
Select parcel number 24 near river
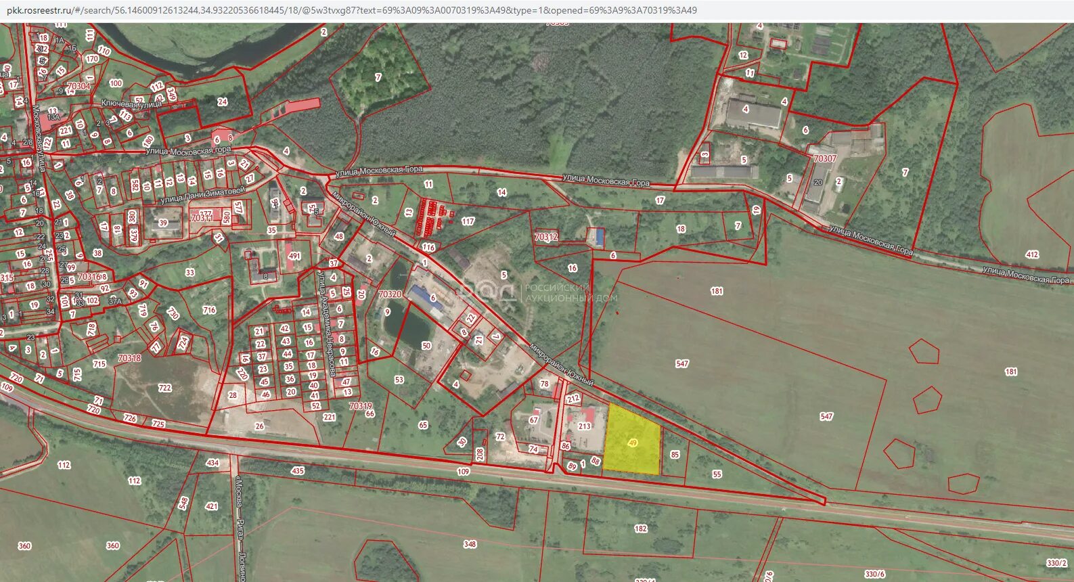[222, 102]
